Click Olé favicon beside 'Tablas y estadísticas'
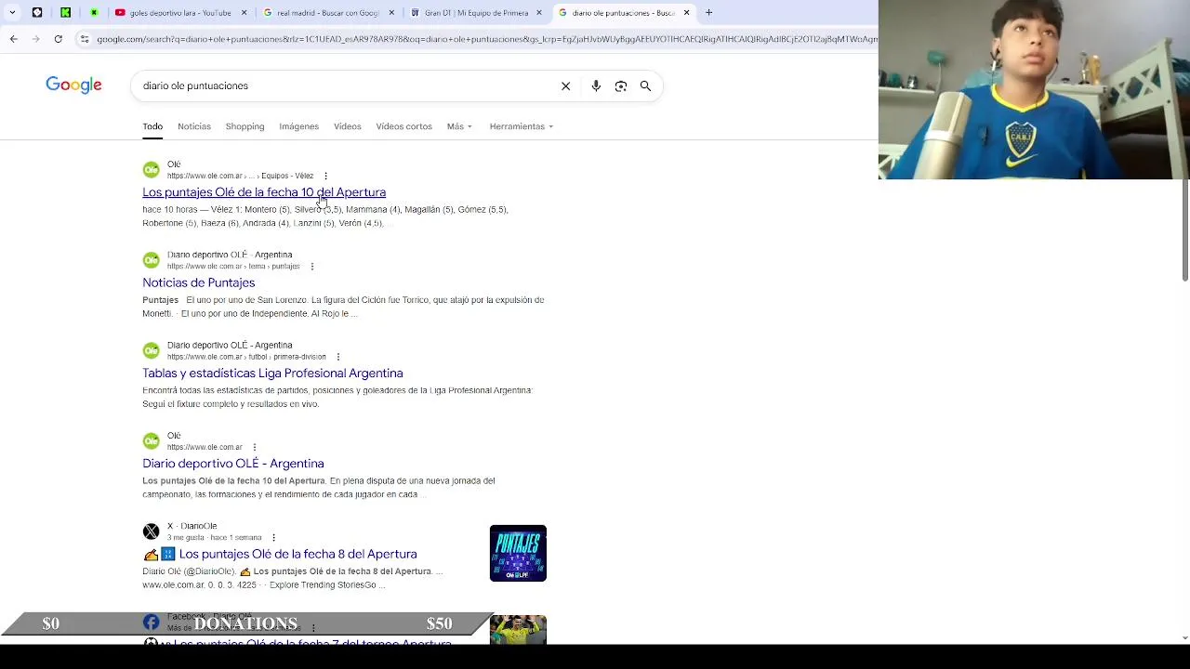Image resolution: width=1190 pixels, height=669 pixels. 151,350
